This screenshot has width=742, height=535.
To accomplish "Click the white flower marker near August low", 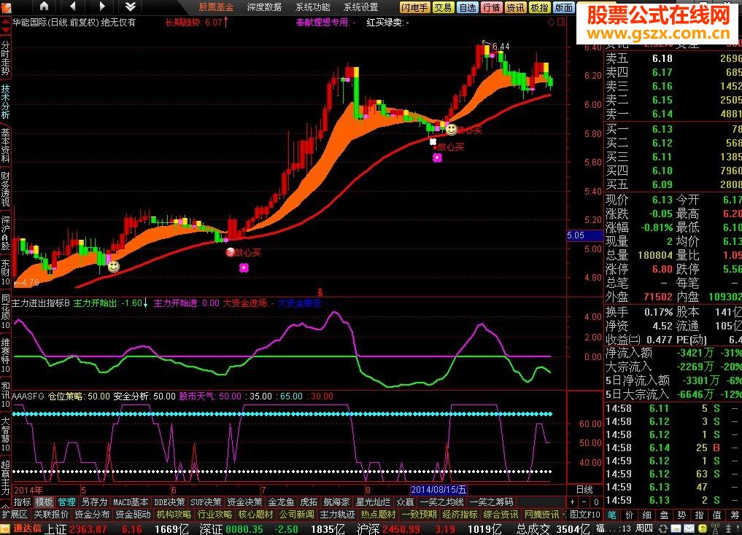I will coord(433,142).
